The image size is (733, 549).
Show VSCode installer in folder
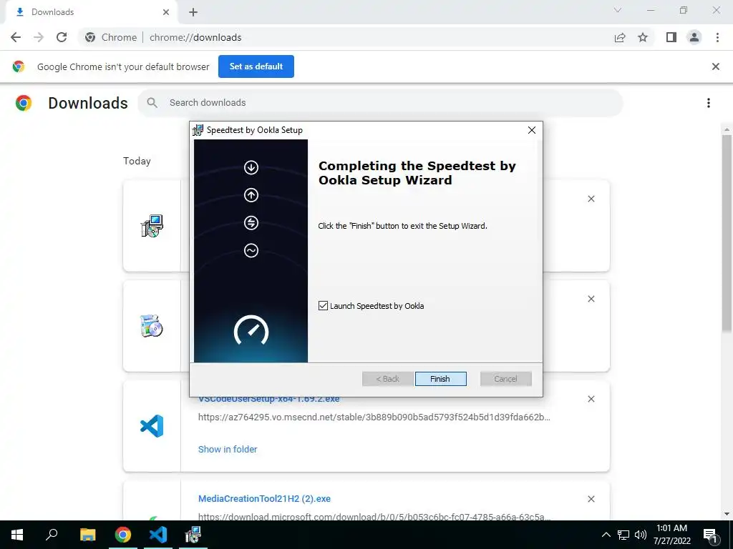[x=228, y=449]
